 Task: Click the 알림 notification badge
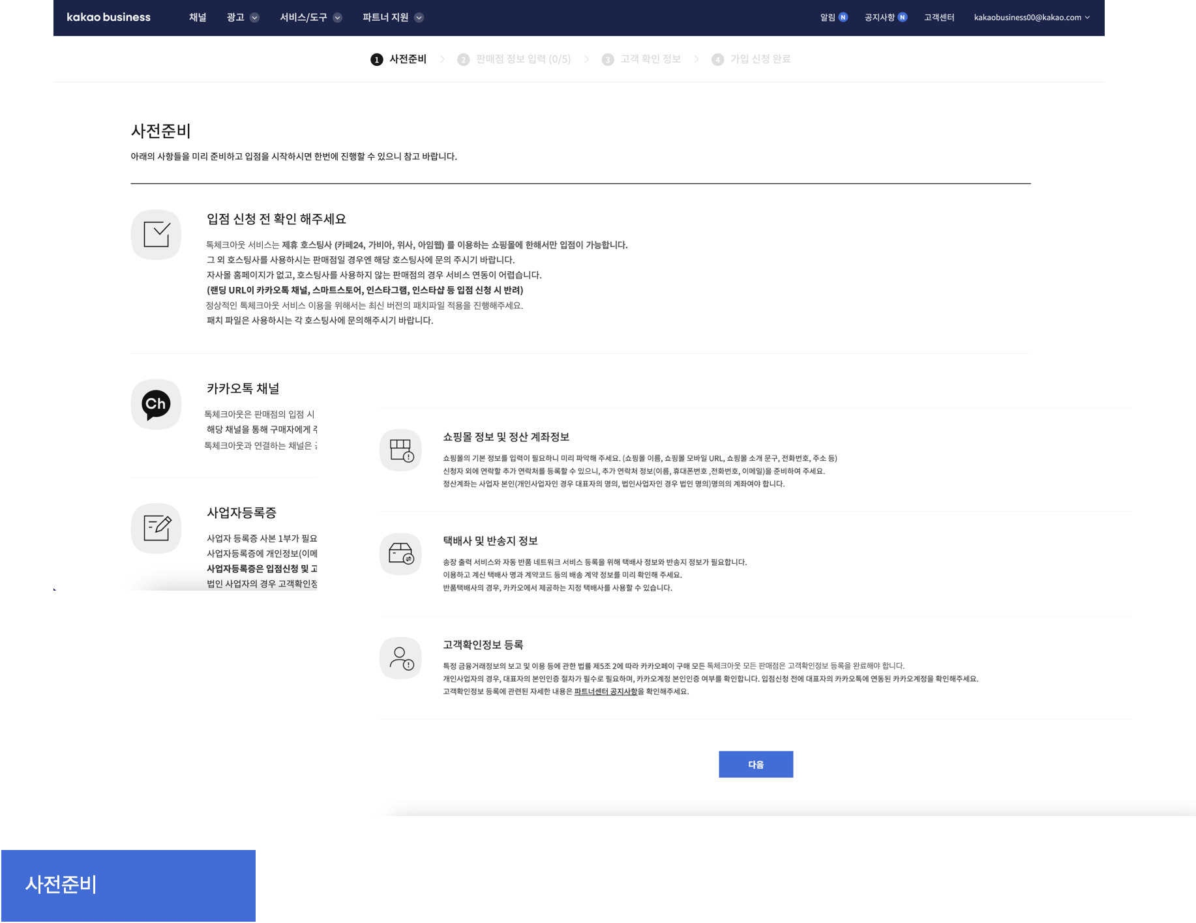click(843, 18)
